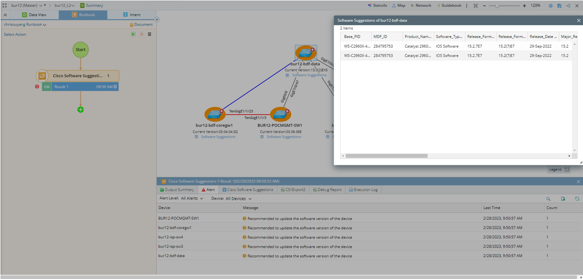Stop the runbook with stop icon
This screenshot has width=583, height=279.
pos(141,34)
